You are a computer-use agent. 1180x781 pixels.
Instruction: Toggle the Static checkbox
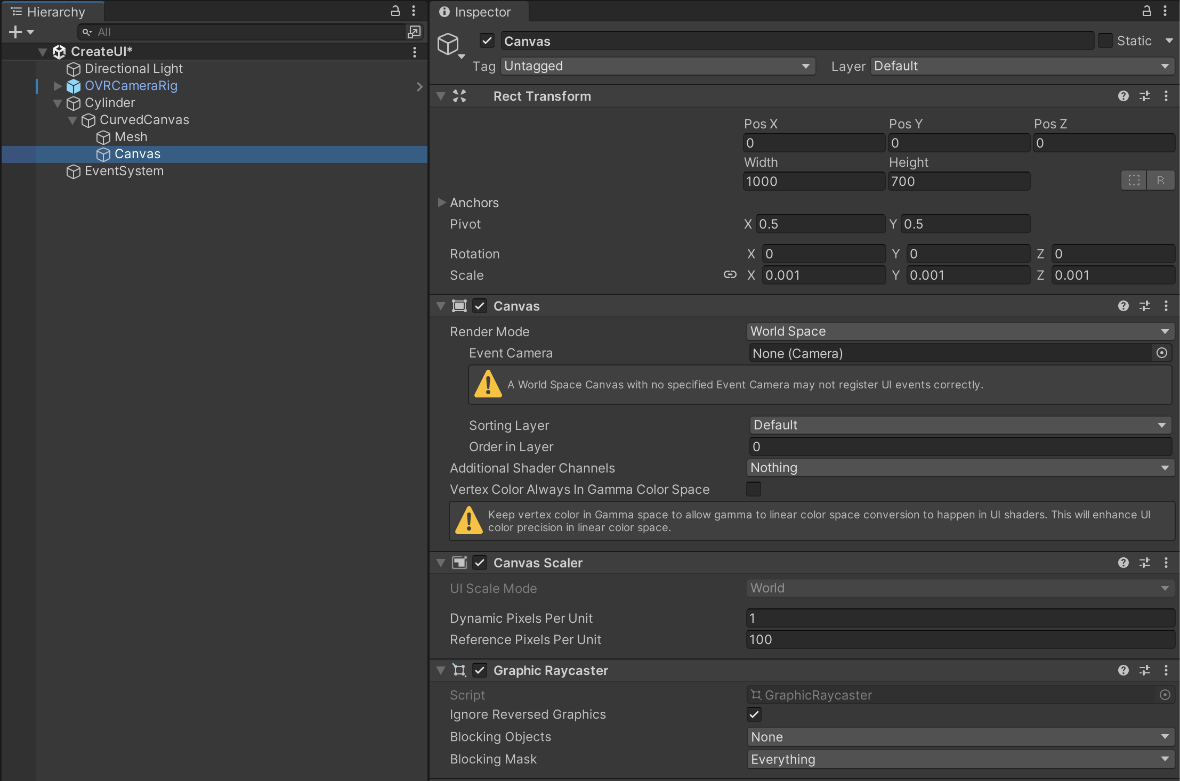pyautogui.click(x=1105, y=41)
